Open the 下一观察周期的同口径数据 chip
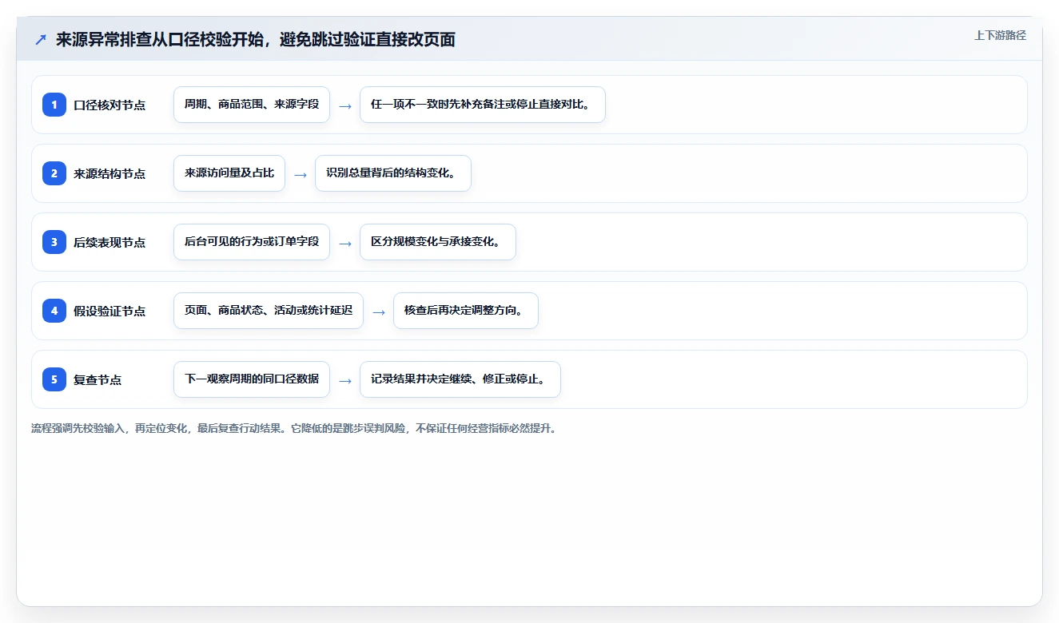Viewport: 1059px width, 623px height. [252, 379]
